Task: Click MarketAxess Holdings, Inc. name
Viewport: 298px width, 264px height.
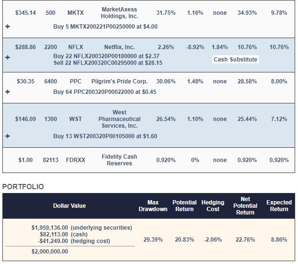Action: click(x=119, y=13)
